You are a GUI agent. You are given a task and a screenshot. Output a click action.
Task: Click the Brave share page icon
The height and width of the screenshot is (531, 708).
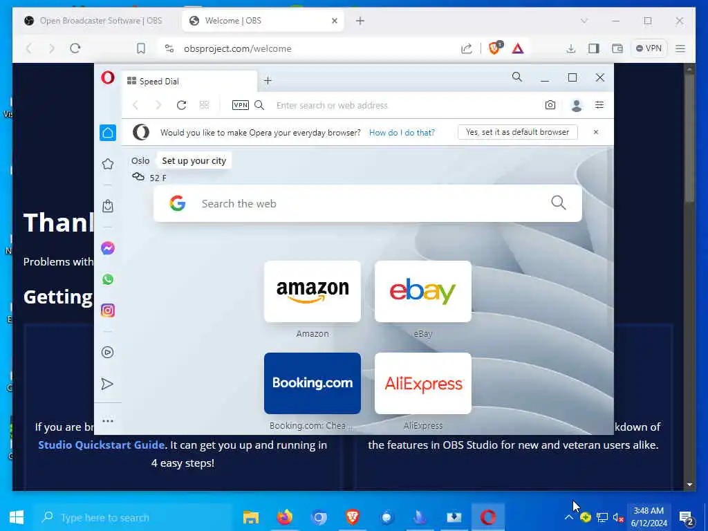click(x=467, y=49)
